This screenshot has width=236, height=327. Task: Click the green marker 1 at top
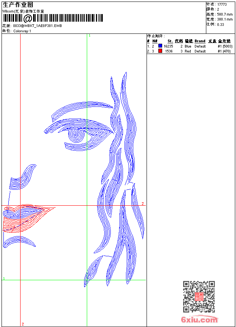(89, 35)
